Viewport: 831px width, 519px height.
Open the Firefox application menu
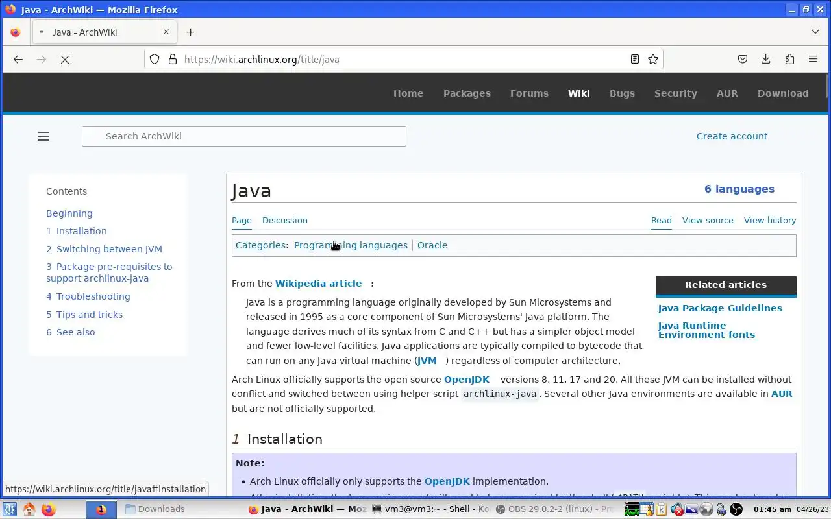(x=813, y=59)
